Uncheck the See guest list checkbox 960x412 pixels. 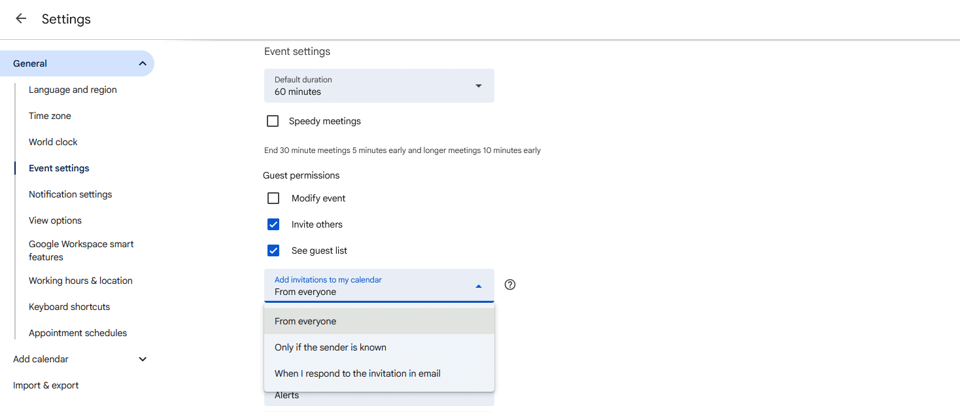273,250
